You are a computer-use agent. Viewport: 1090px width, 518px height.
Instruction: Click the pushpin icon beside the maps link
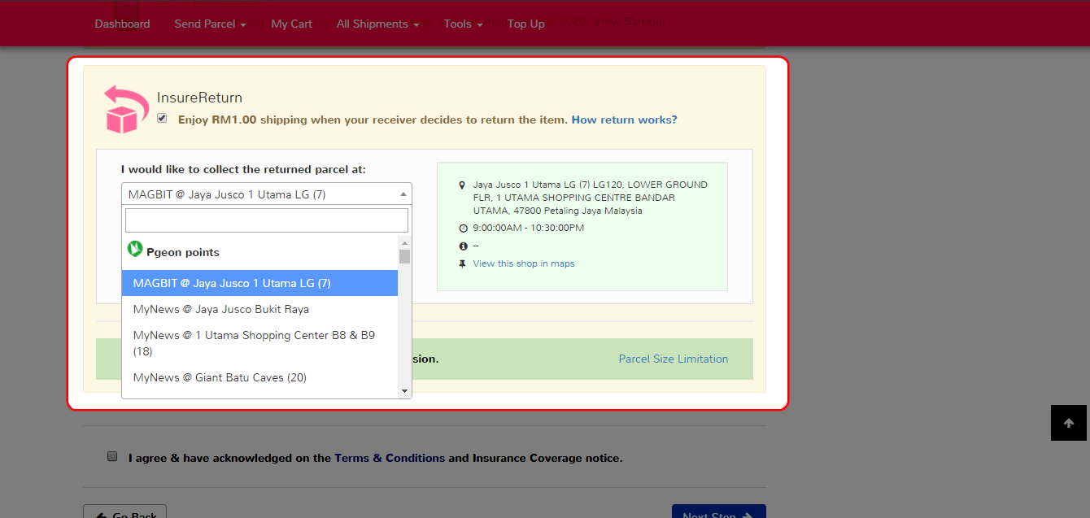coord(463,263)
